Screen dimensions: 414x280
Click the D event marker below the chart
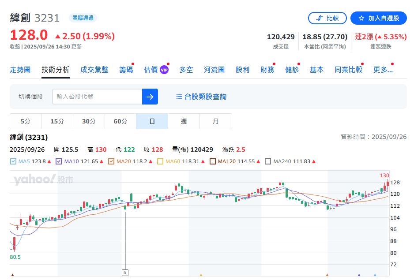[x=125, y=273]
